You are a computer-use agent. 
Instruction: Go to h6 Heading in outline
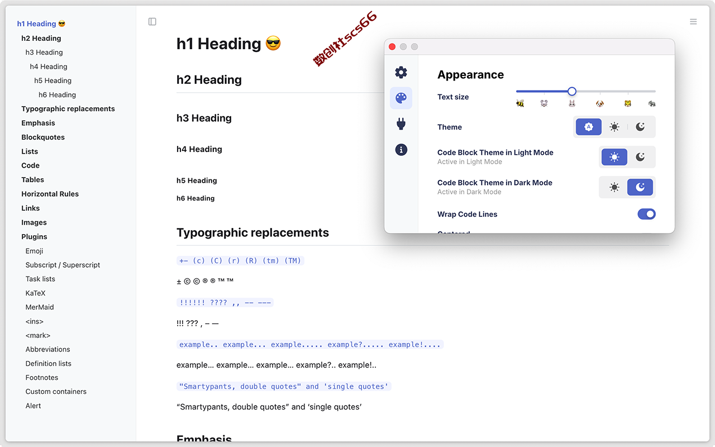[x=58, y=95]
